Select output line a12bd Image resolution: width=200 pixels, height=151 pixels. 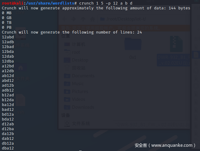(x=8, y=66)
